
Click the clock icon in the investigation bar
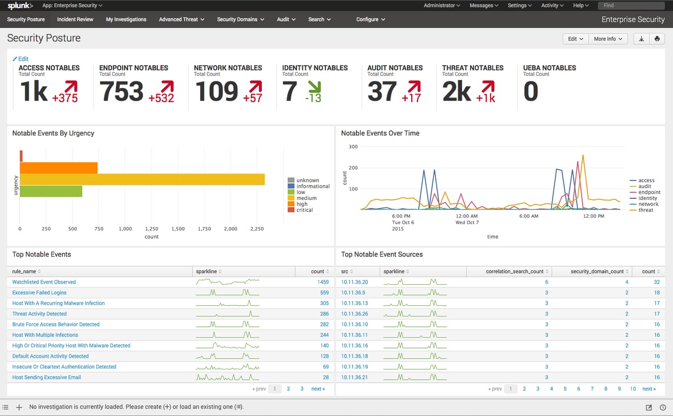pos(663,407)
